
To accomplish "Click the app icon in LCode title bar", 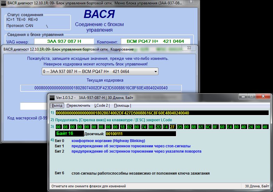I will pos(52,98).
